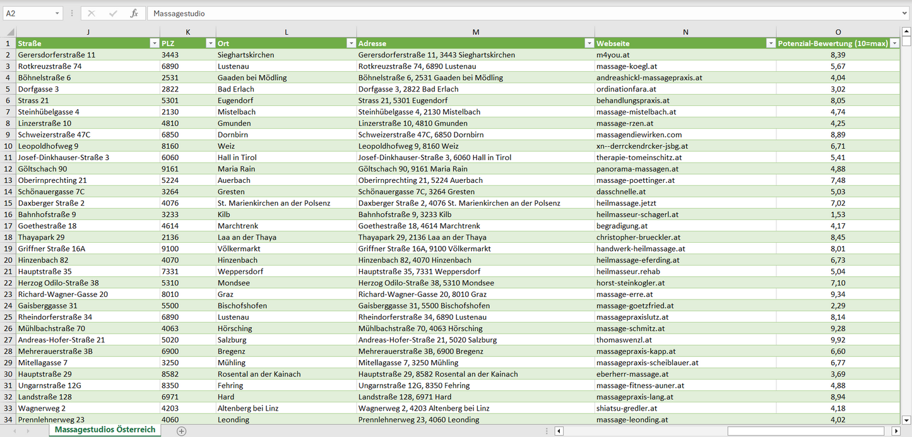Click the Webseite header filter arrow
Viewport: 912px width, 437px height.
click(770, 43)
